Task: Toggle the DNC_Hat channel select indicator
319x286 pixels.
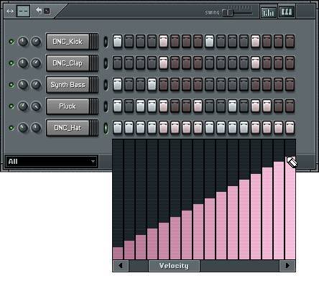Action: (106, 128)
